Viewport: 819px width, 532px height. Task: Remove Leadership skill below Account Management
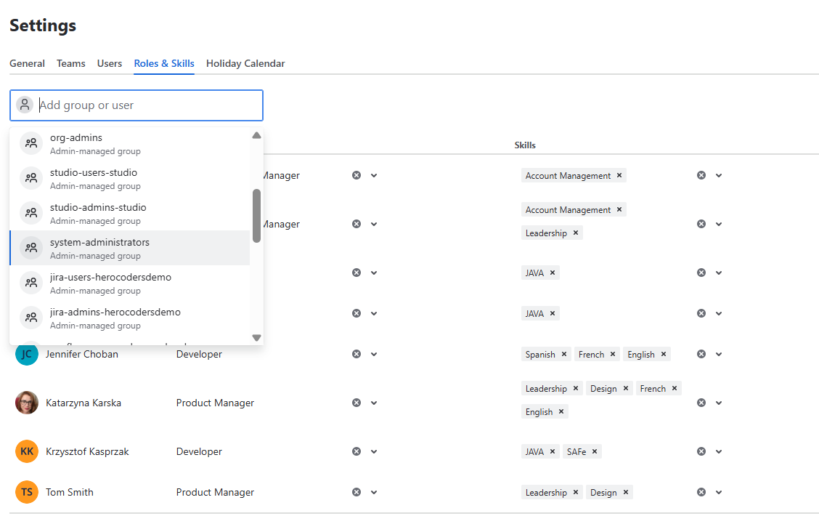[576, 233]
